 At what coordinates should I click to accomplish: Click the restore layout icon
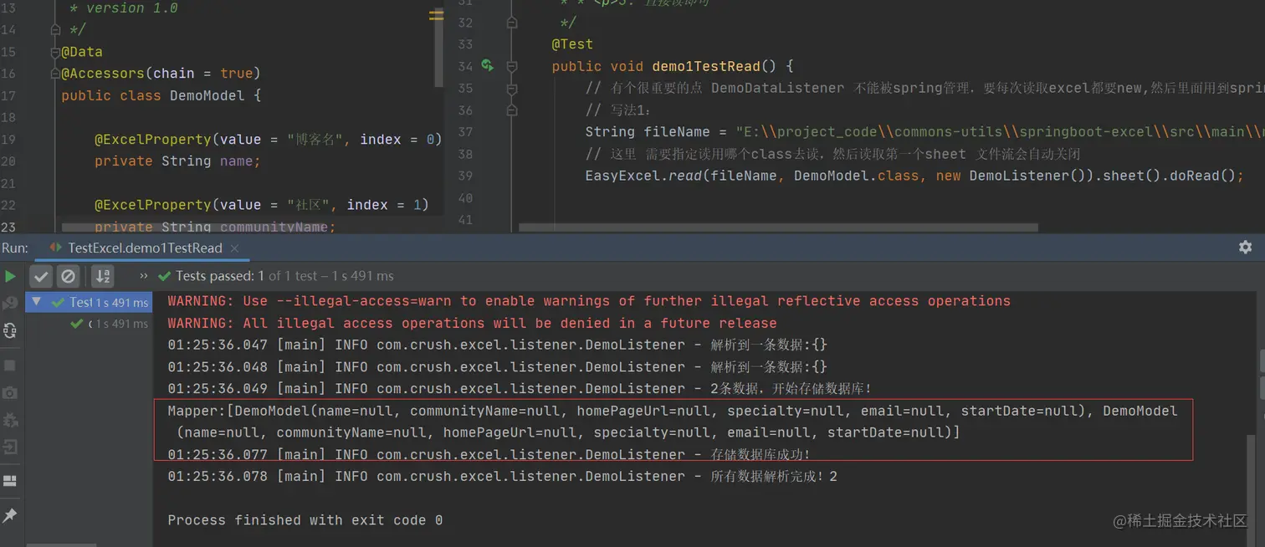(10, 481)
